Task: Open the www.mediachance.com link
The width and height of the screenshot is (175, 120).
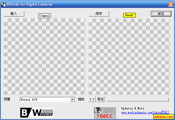Action: point(145,113)
